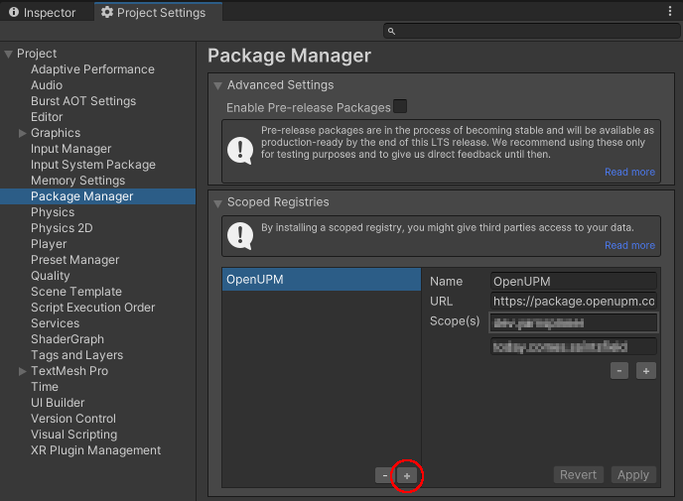Open Read more link for pre-release packages
This screenshot has height=501, width=683.
629,172
